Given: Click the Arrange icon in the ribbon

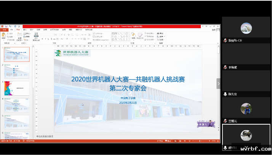Looking at the screenshot, I should click(133, 36).
